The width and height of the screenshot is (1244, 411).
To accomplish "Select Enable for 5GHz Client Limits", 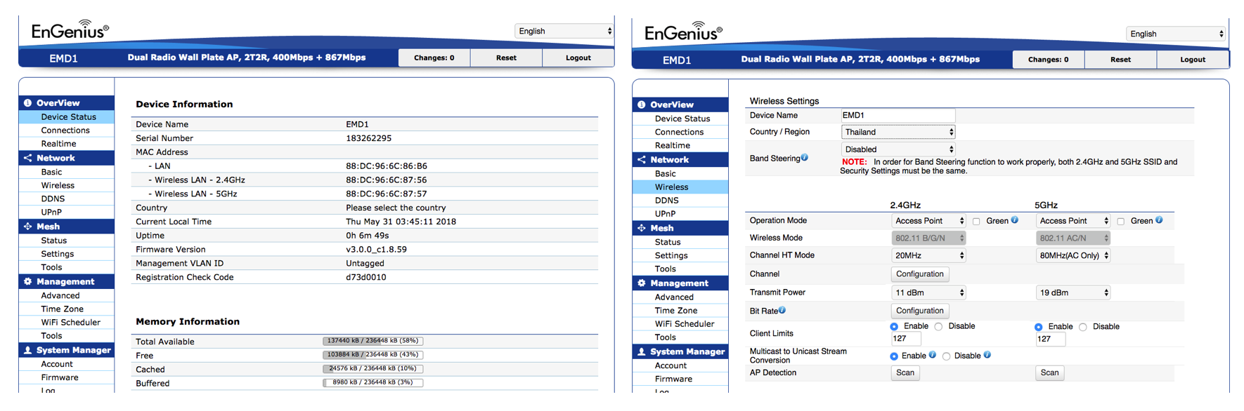I will [1038, 327].
